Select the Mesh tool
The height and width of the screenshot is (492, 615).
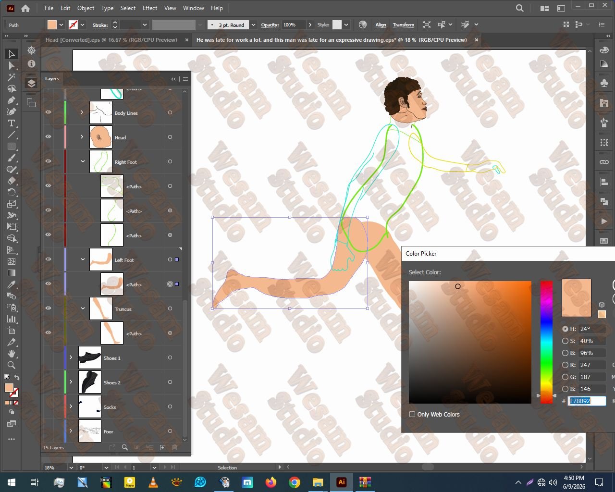point(12,261)
